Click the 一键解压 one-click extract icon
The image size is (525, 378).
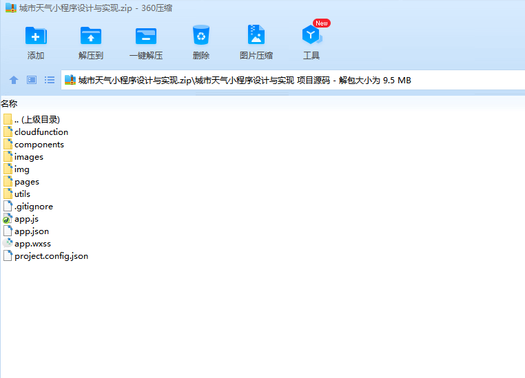[146, 36]
